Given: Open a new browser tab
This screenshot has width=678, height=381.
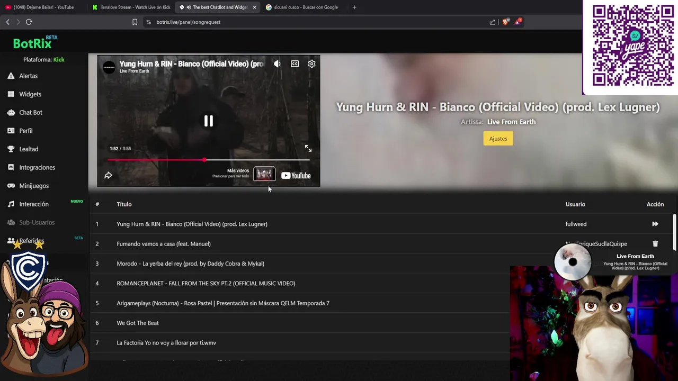Looking at the screenshot, I should pos(354,7).
